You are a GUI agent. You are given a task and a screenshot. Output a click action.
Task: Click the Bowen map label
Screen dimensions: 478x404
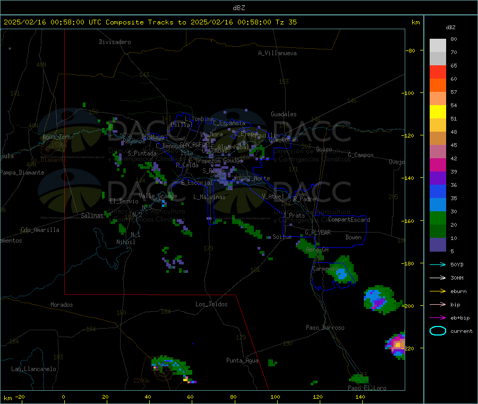pyautogui.click(x=354, y=237)
